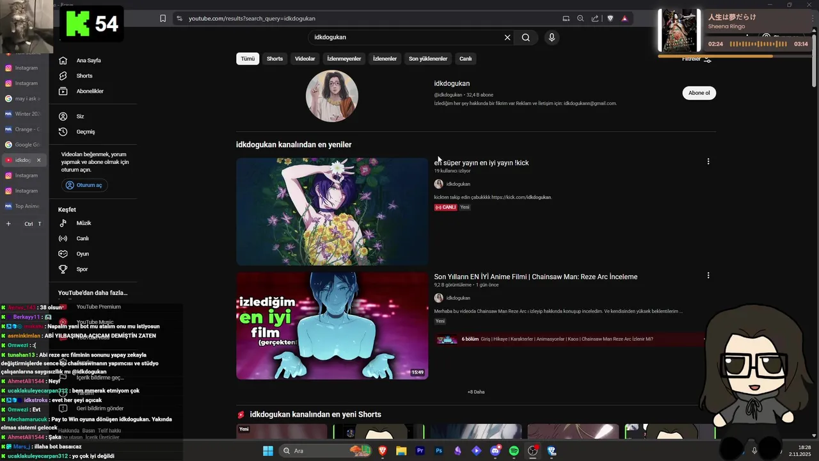Open the 6 bölüm chapters row
This screenshot has width=819, height=461.
569,339
